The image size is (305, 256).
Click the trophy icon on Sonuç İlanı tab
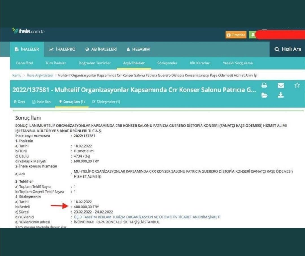coord(60,102)
